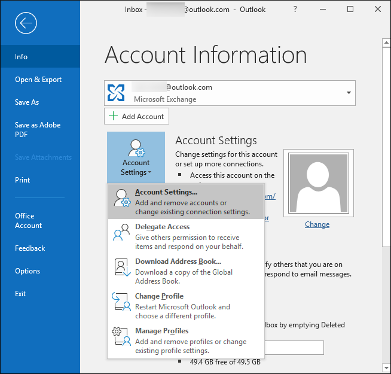Choose Save As in the sidebar

[40, 102]
